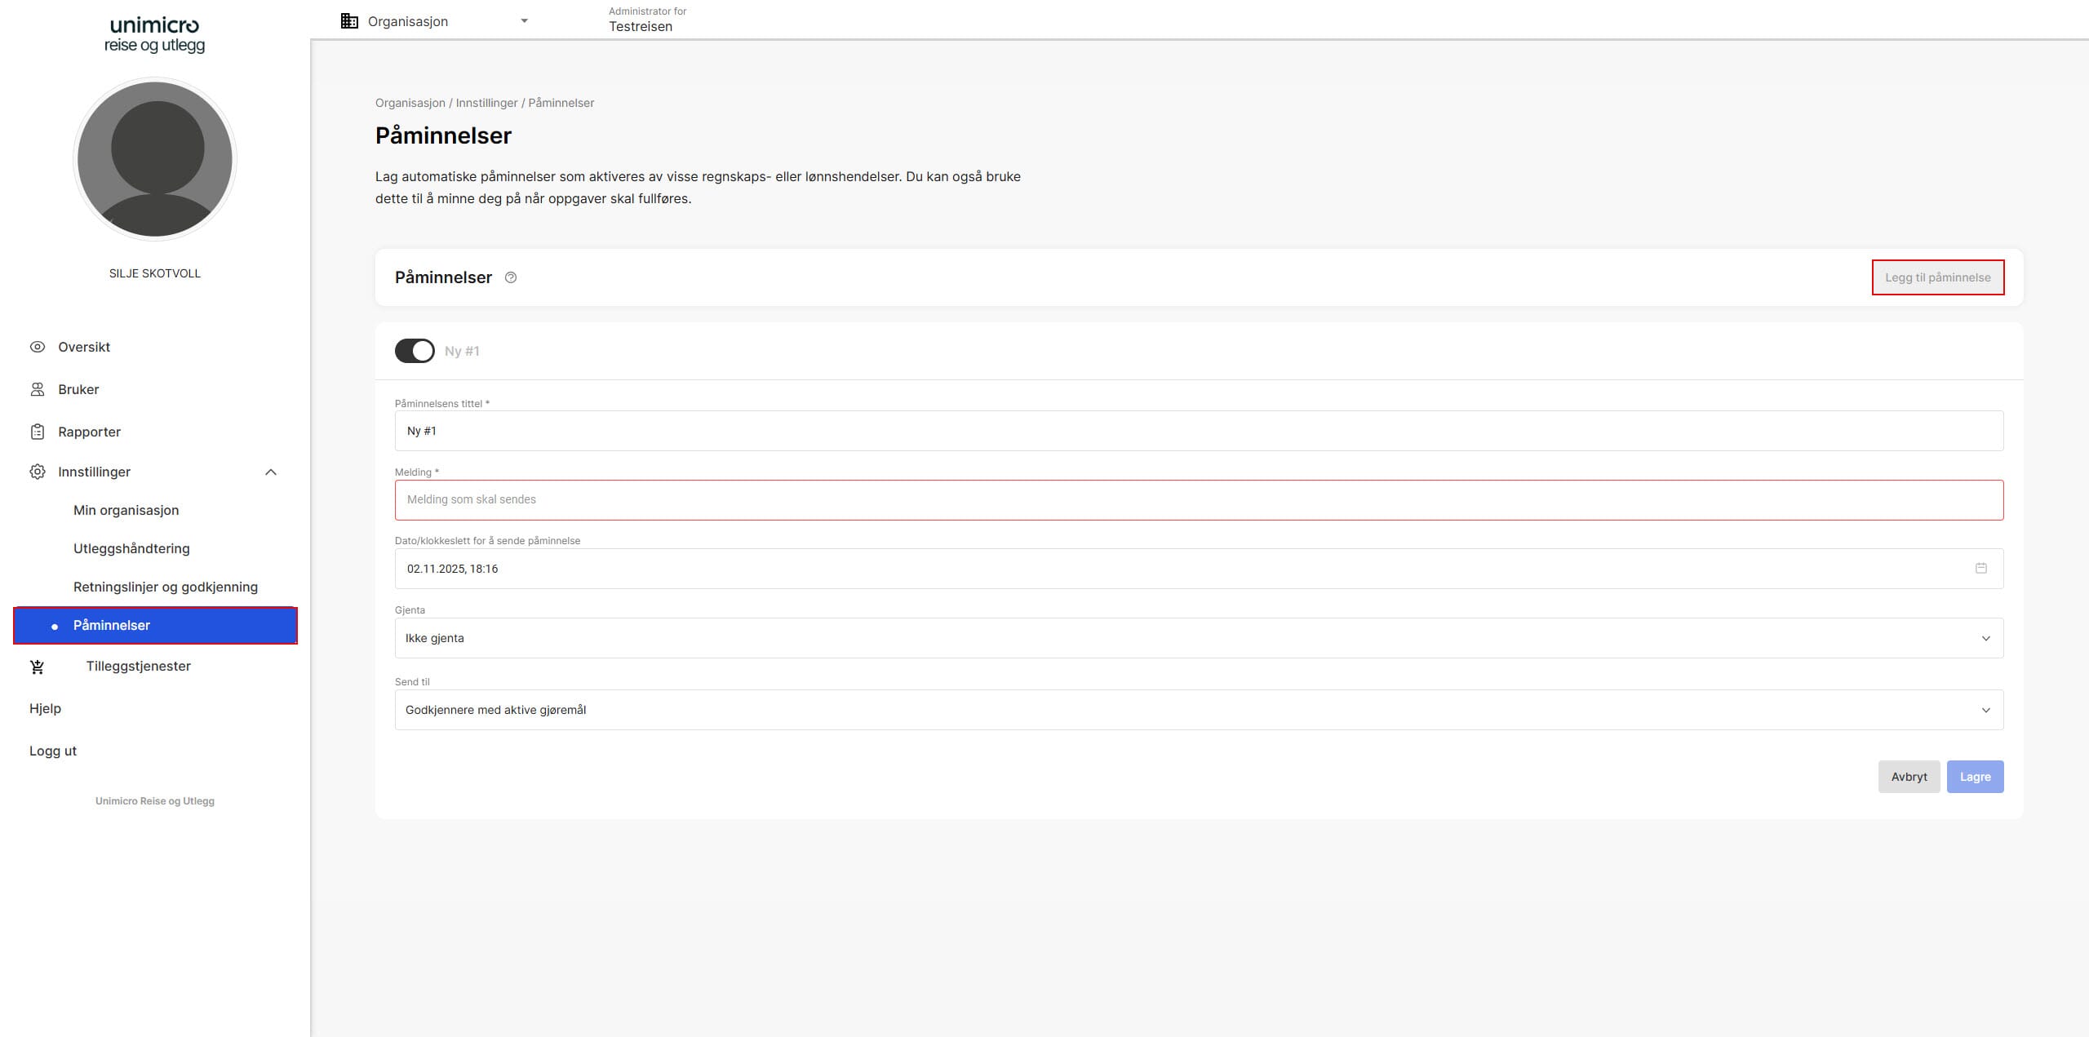Click the Rapporter clipboard icon
Viewport: 2089px width, 1037px height.
click(x=38, y=432)
